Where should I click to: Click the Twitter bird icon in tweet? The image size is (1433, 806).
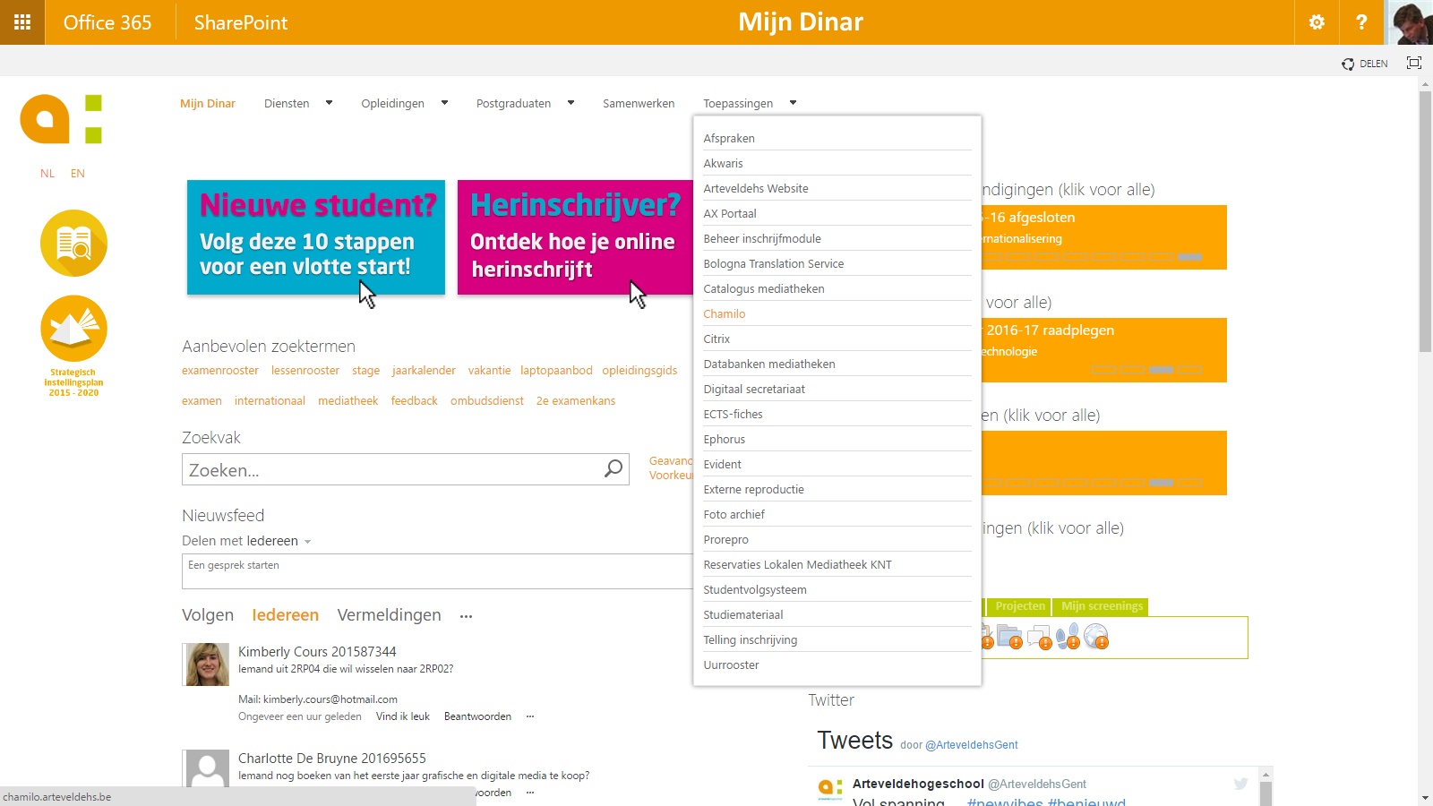click(x=1240, y=784)
